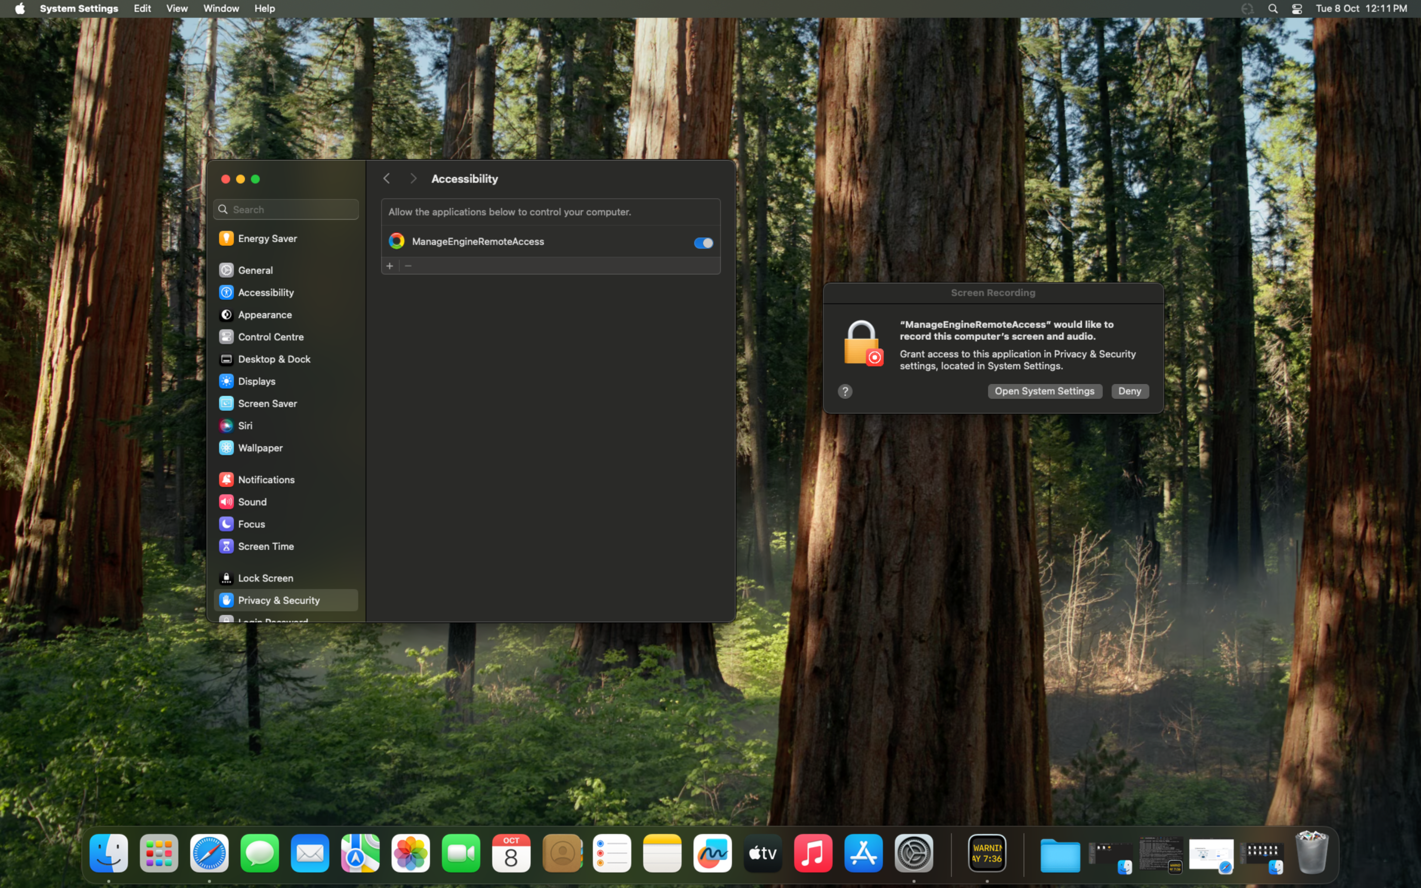Image resolution: width=1421 pixels, height=888 pixels.
Task: Launch the Photos app from the Dock
Action: (410, 853)
